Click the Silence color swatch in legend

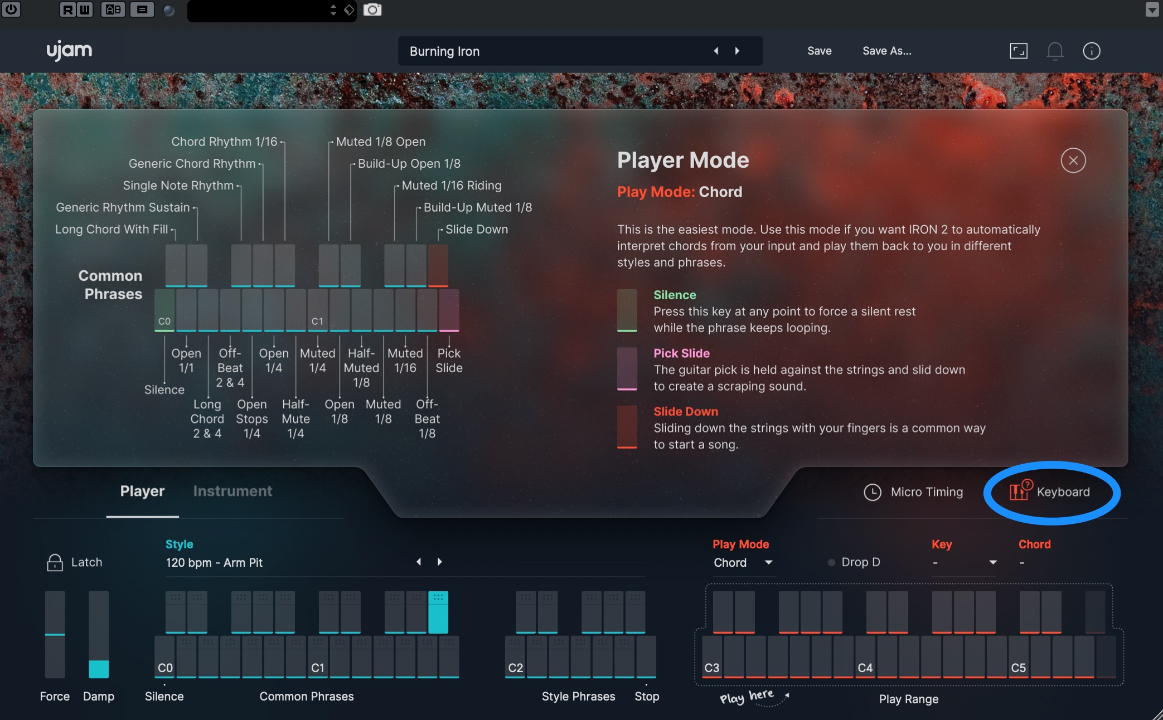coord(627,310)
